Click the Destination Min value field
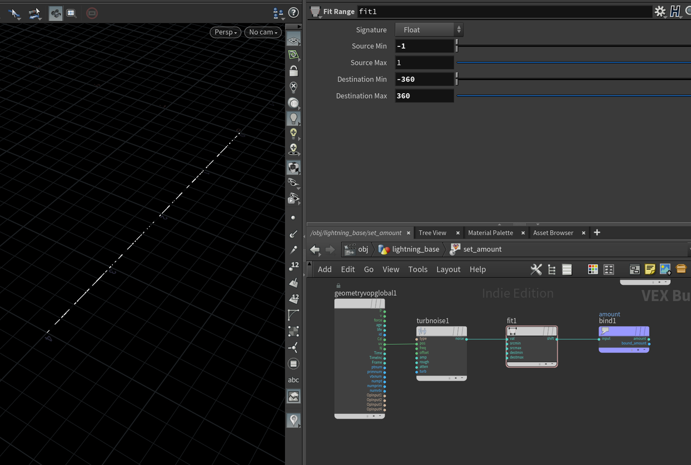This screenshot has height=465, width=691. (x=424, y=79)
